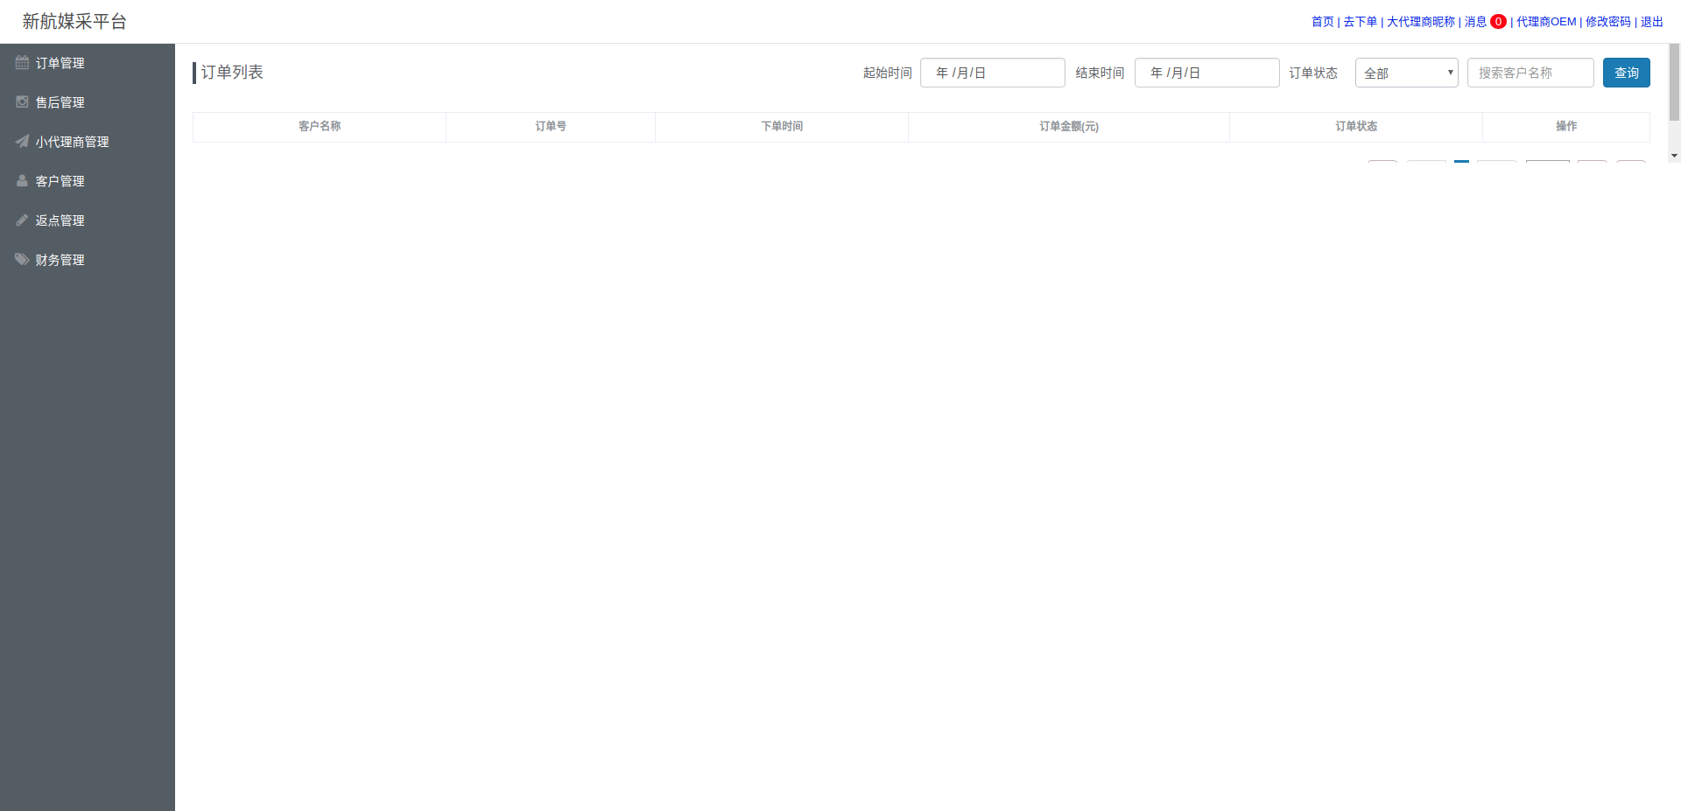1681x811 pixels.
Task: Open the 起始时间 date picker field
Action: click(x=992, y=73)
